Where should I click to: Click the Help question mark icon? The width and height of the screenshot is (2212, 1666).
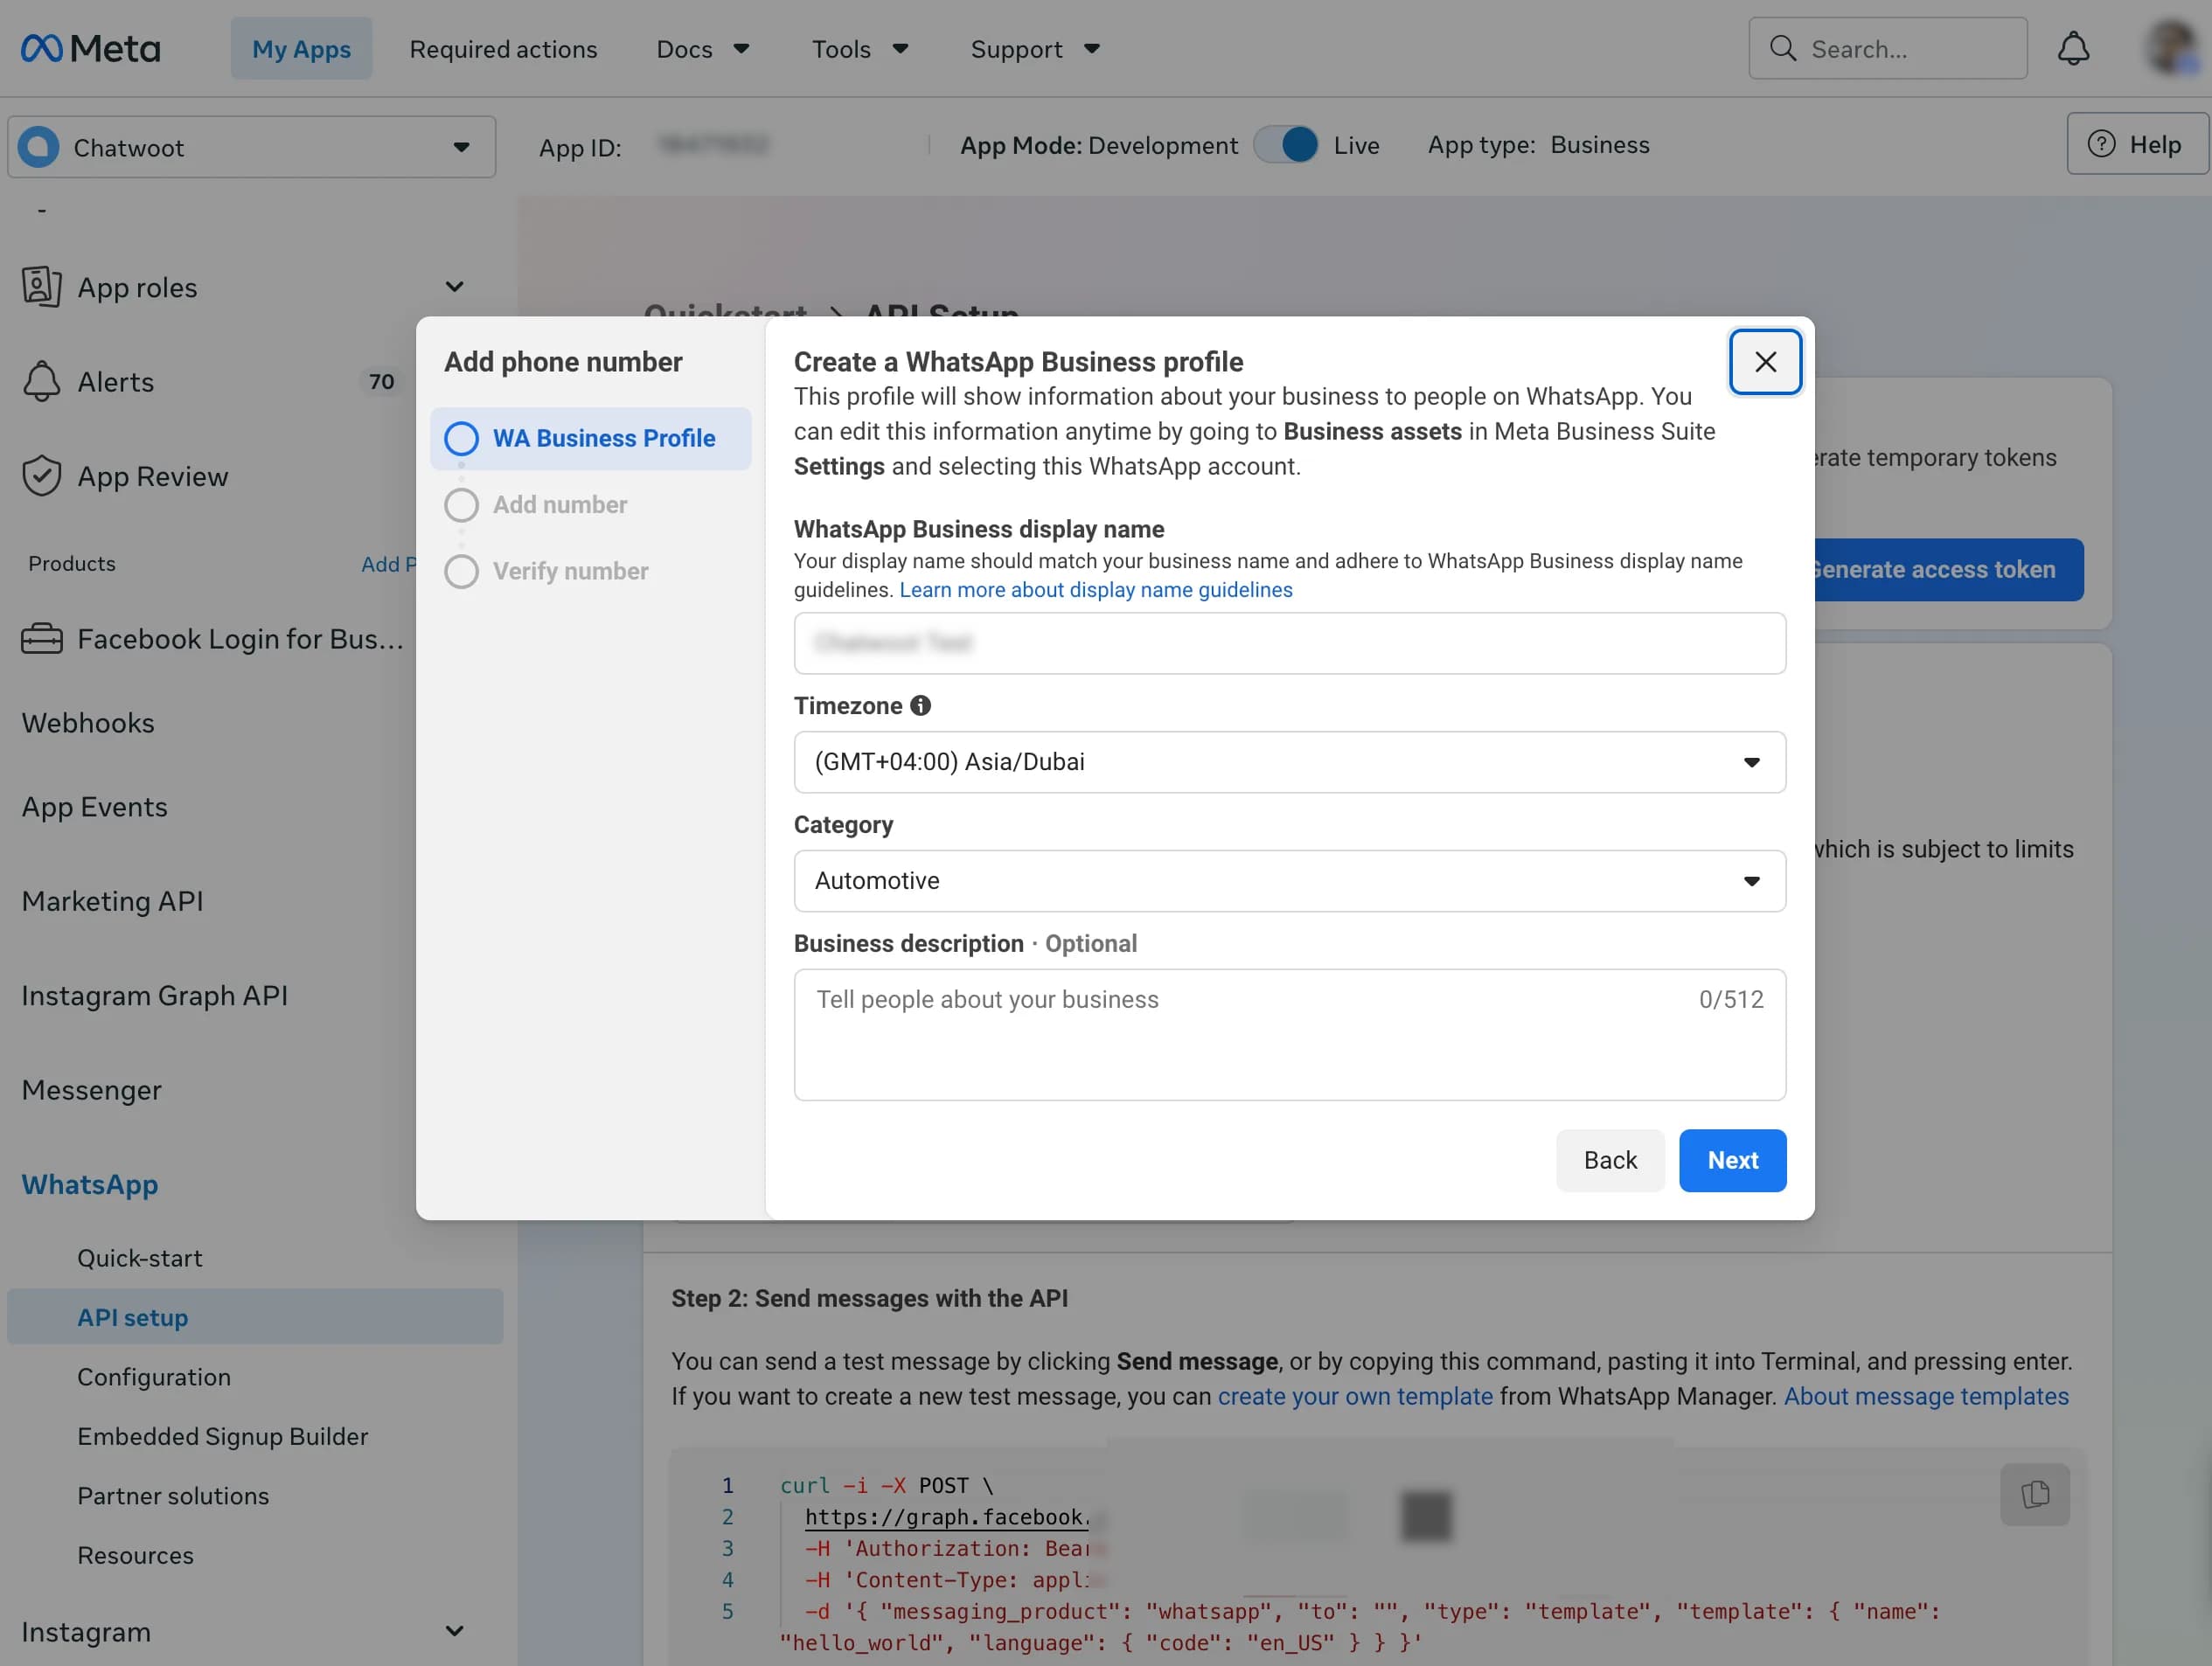click(x=2101, y=144)
